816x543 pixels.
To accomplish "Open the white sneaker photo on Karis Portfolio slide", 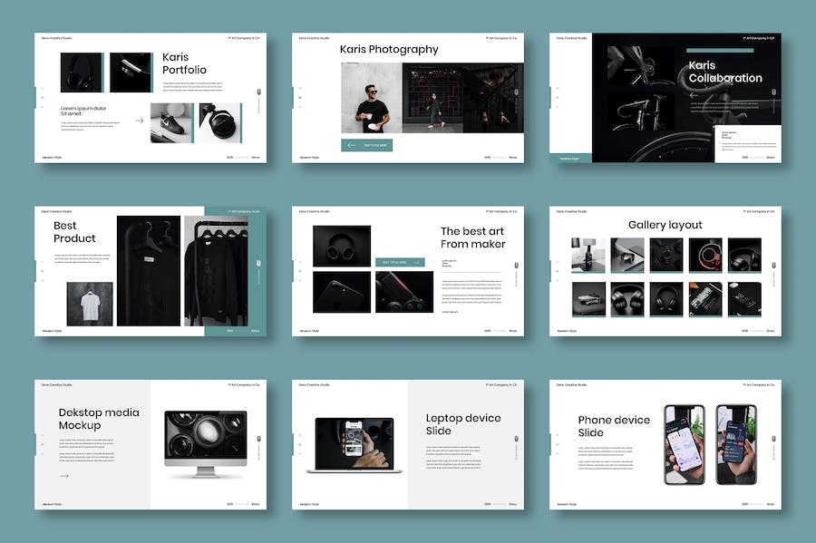I will [x=171, y=122].
